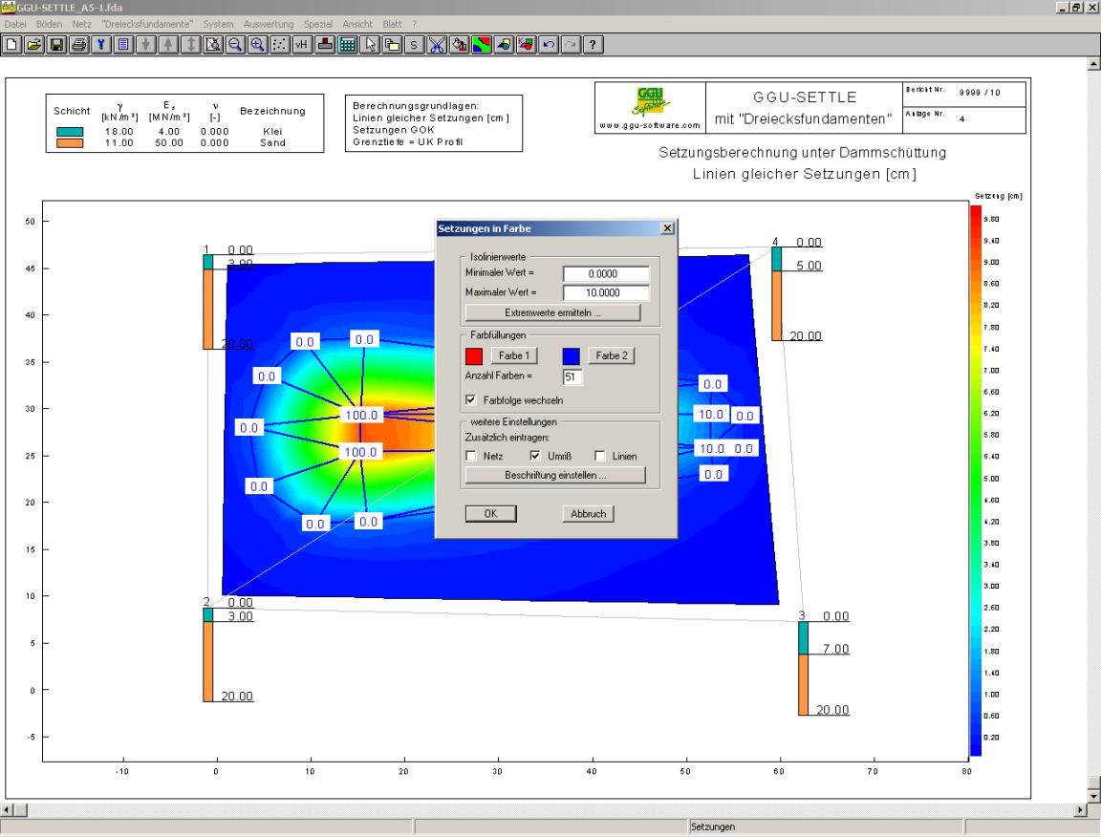Click the up-down double arrow icon
The width and height of the screenshot is (1101, 837).
click(191, 45)
